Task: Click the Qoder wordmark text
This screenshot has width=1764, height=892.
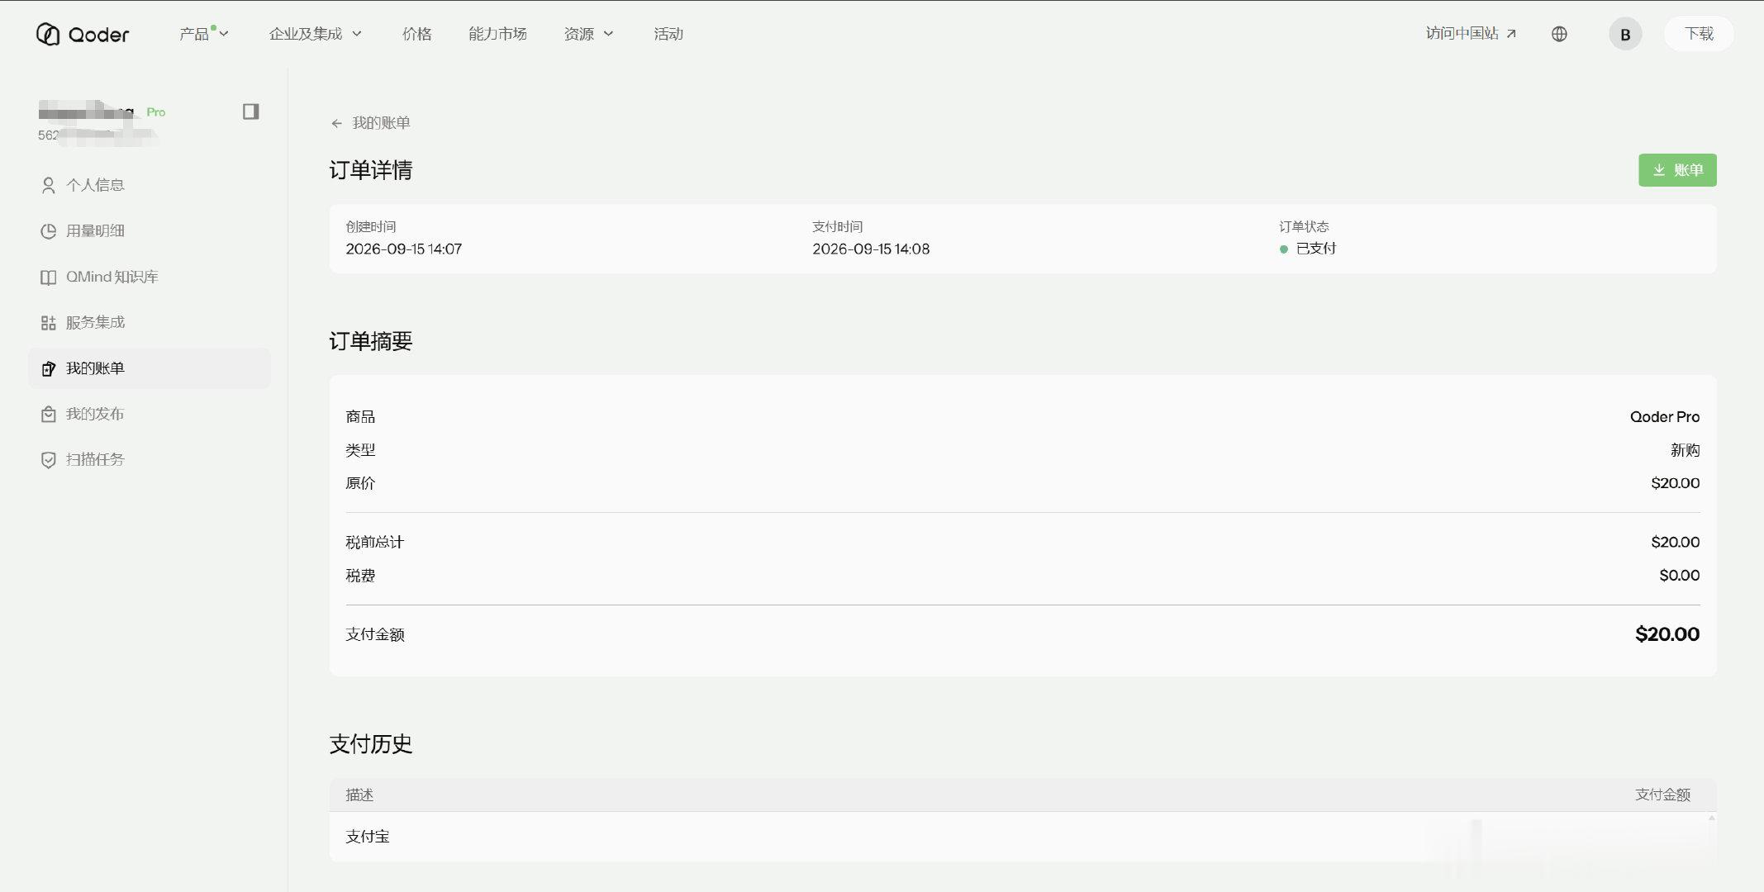Action: pyautogui.click(x=99, y=35)
